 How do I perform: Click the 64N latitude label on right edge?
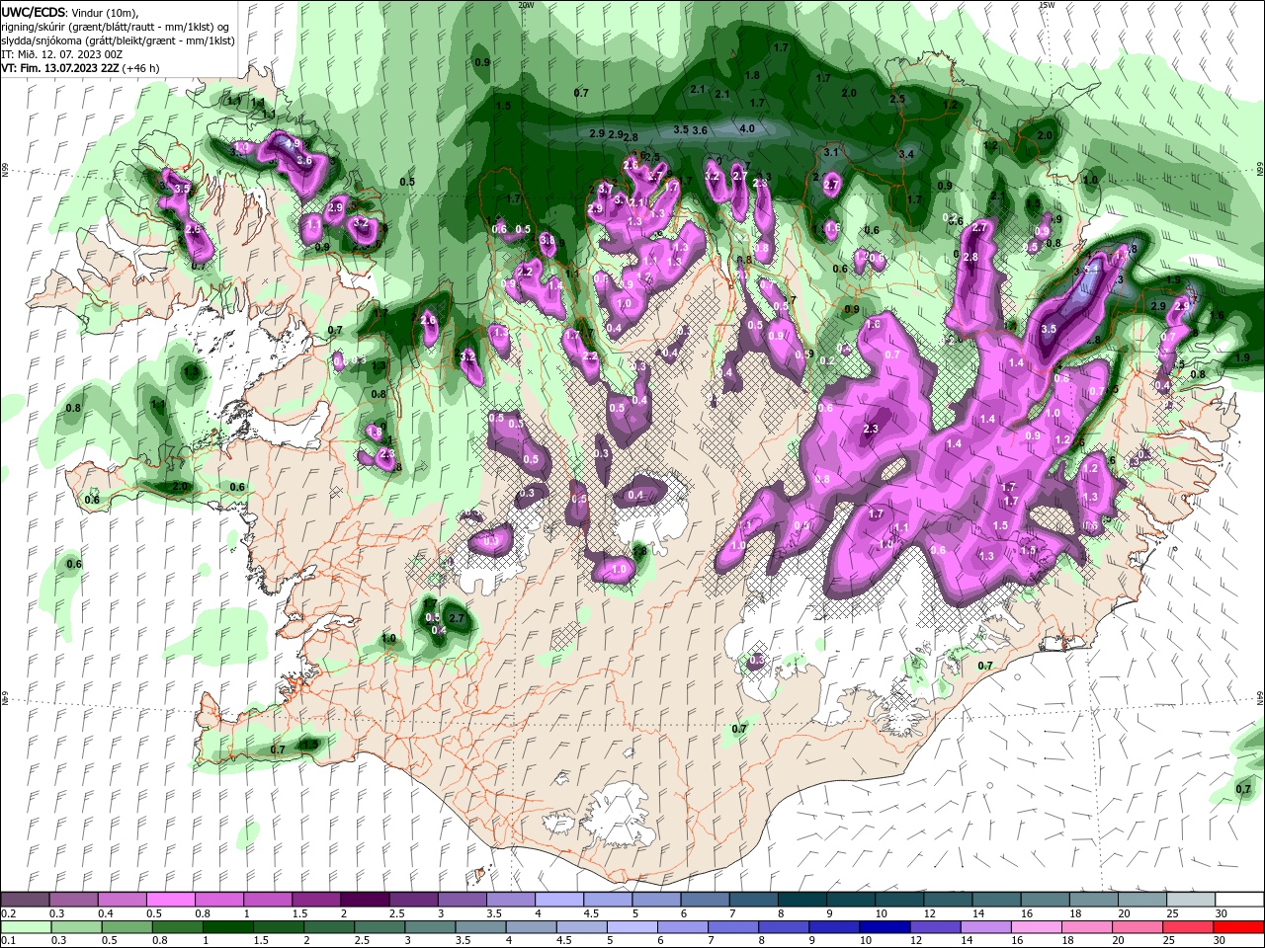click(1260, 697)
